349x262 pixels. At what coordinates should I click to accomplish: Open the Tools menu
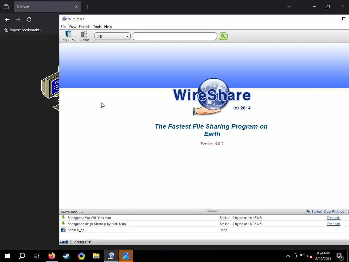97,26
